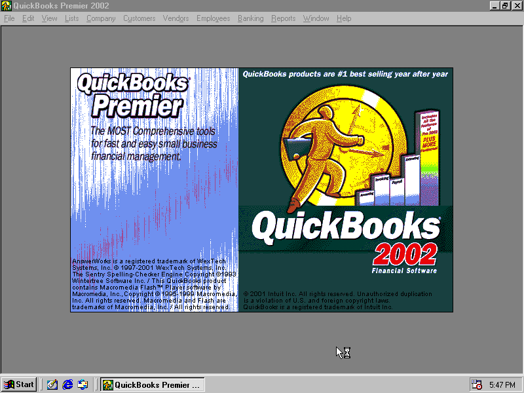Image resolution: width=524 pixels, height=393 pixels.
Task: Open the Customers menu
Action: pos(140,18)
